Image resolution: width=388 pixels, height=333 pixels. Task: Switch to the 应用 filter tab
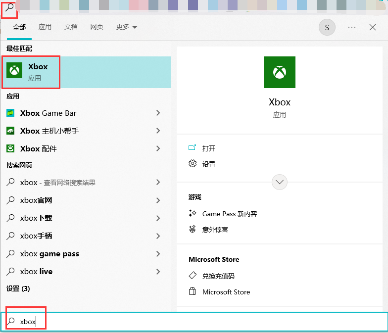(x=45, y=27)
